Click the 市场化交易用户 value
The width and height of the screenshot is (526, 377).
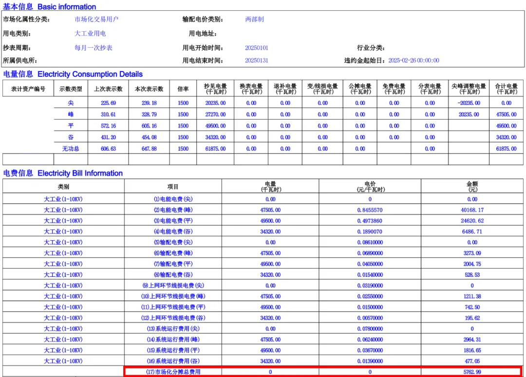click(96, 19)
